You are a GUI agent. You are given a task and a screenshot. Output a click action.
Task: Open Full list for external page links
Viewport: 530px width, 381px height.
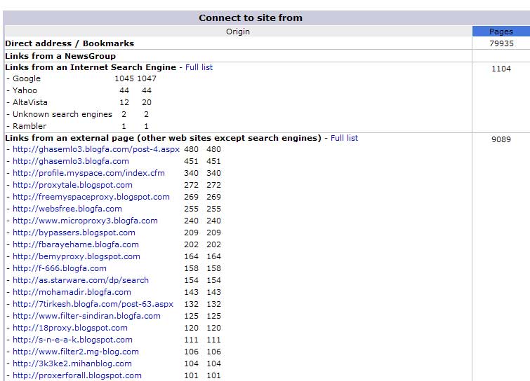tap(344, 138)
